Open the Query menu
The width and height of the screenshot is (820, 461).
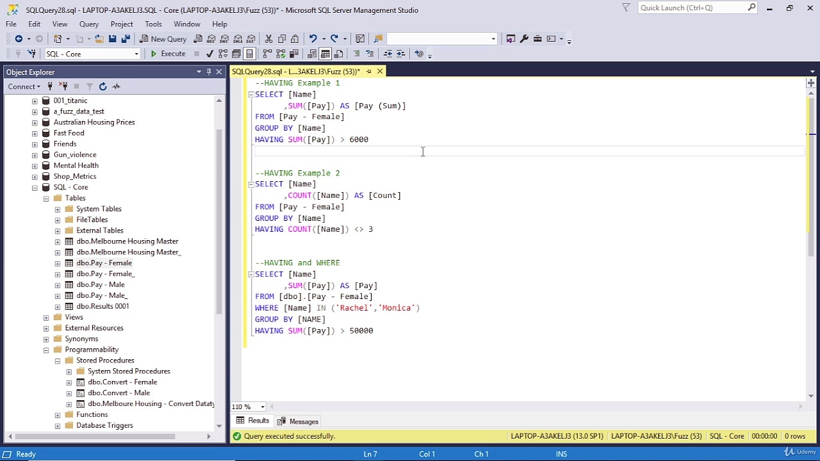pyautogui.click(x=89, y=24)
